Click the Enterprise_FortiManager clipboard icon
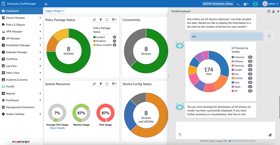280x145 pixels. 3,4
